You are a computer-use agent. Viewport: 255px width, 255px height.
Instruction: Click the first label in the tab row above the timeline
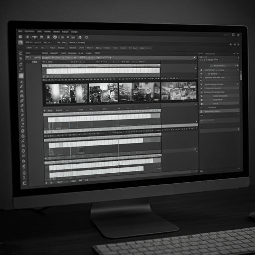tap(28, 53)
